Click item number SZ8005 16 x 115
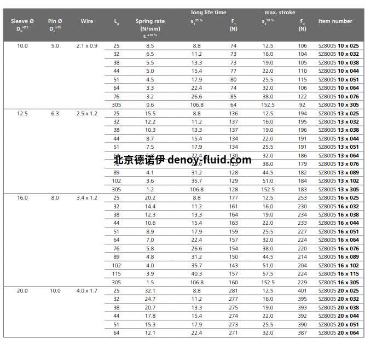 (x=338, y=274)
